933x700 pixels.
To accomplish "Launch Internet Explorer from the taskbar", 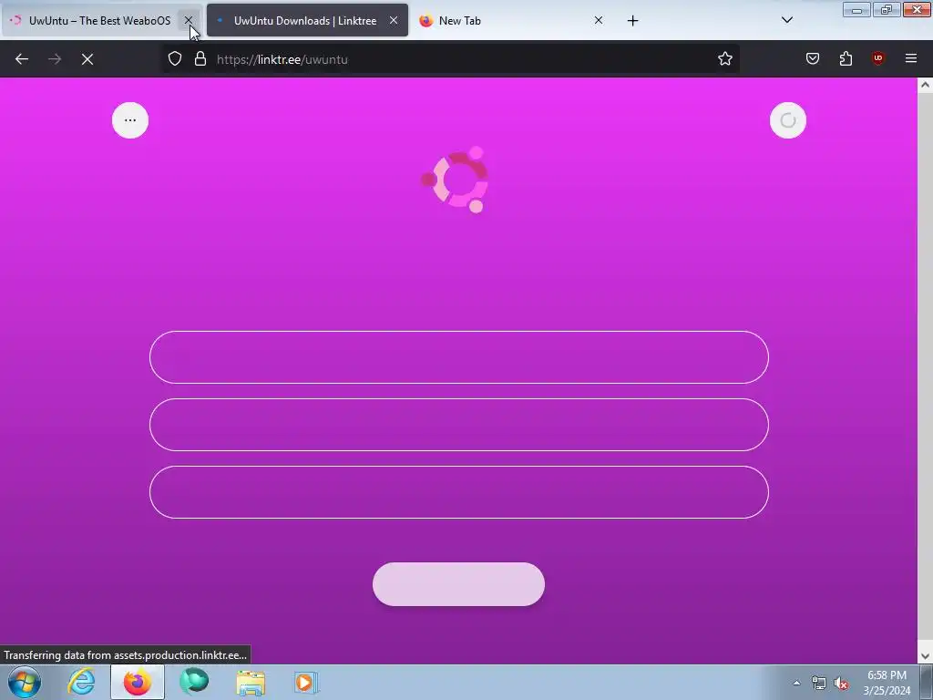I will 81,682.
